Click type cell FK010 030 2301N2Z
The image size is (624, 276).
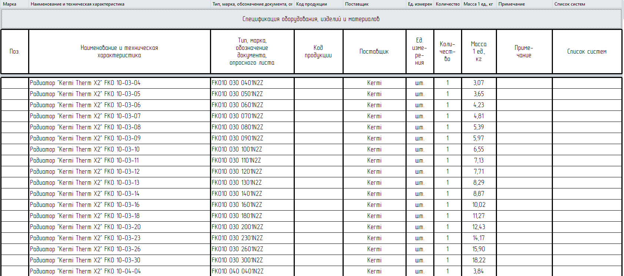[x=253, y=238]
